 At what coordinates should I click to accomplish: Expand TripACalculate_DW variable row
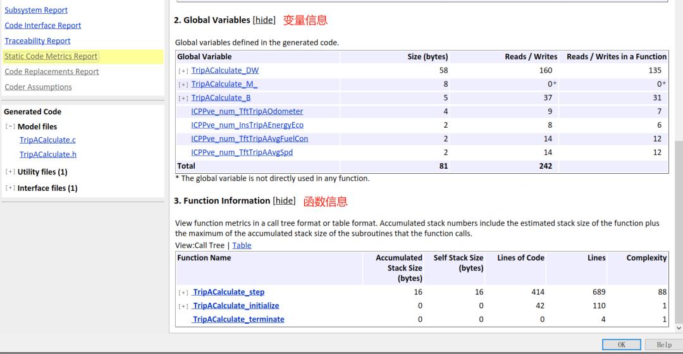pyautogui.click(x=183, y=71)
